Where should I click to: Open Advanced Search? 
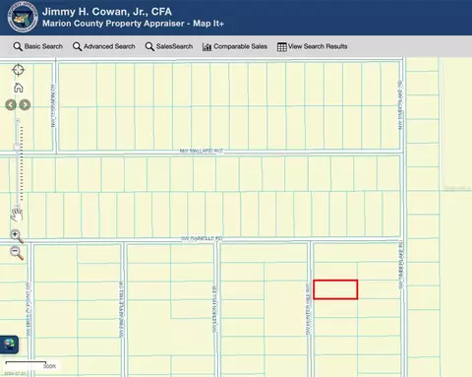click(104, 46)
